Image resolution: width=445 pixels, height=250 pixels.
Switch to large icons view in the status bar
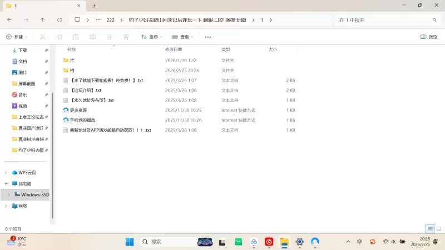click(x=438, y=229)
